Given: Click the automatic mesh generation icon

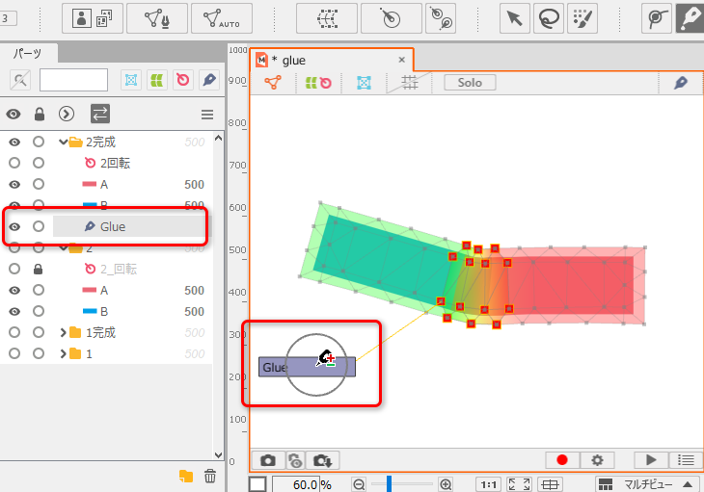Looking at the screenshot, I should click(222, 18).
